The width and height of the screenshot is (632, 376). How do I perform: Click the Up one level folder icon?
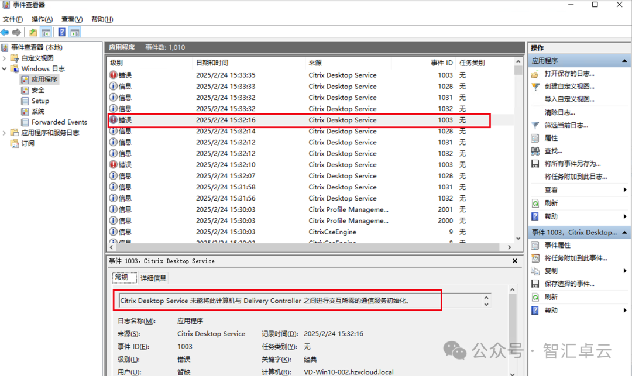33,33
